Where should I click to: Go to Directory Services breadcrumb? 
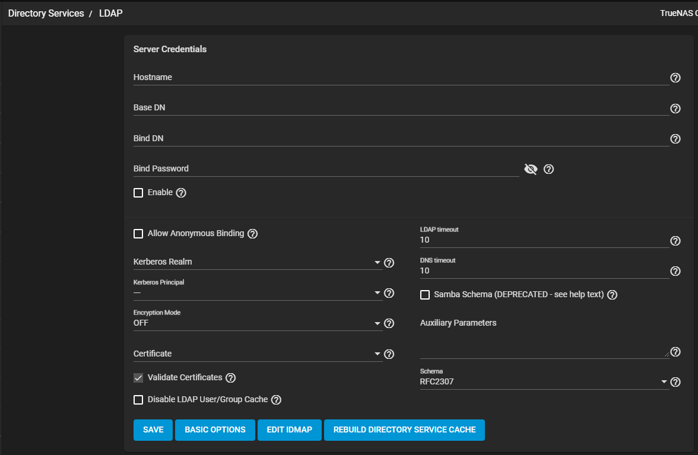click(46, 13)
